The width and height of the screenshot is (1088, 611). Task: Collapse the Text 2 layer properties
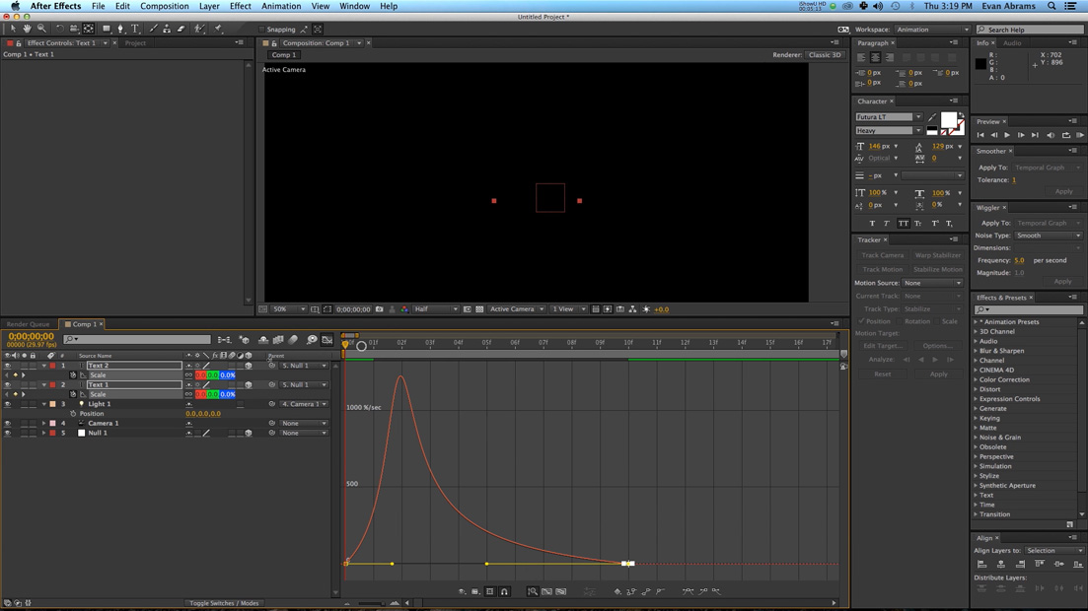[43, 366]
